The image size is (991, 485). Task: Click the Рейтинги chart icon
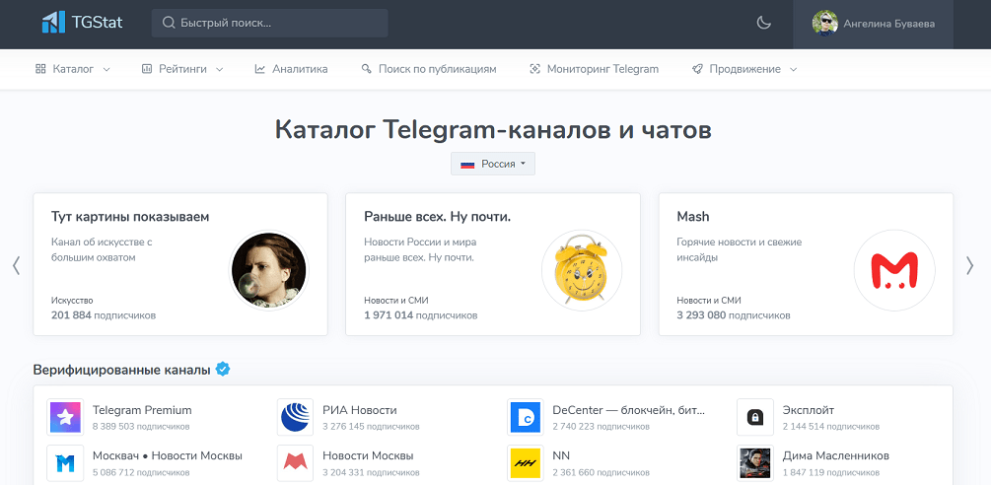[147, 69]
